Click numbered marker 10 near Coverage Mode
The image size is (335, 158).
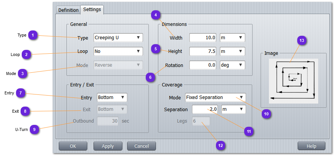[x=266, y=113]
